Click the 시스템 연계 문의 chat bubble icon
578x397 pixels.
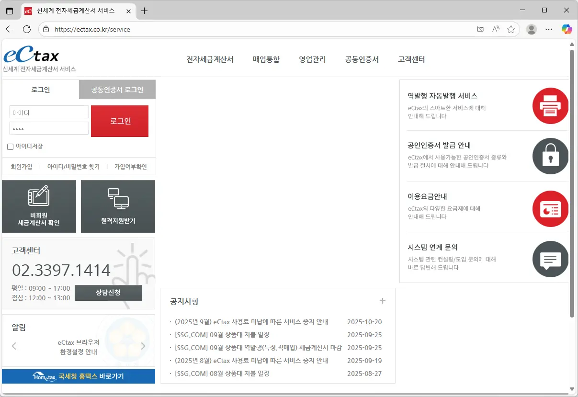[550, 260]
